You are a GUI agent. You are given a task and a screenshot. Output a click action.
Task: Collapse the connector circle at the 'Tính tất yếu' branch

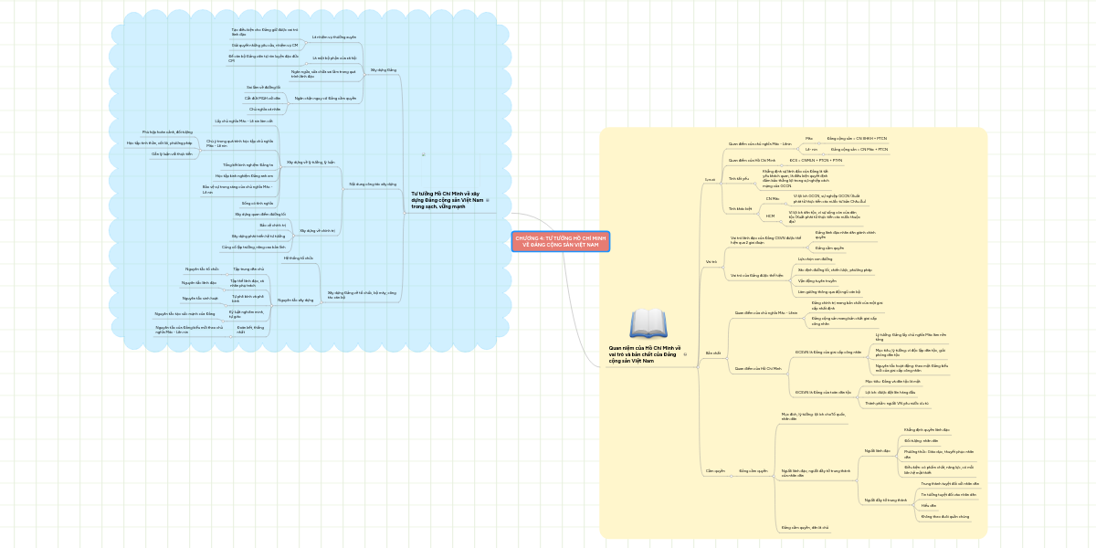753,185
